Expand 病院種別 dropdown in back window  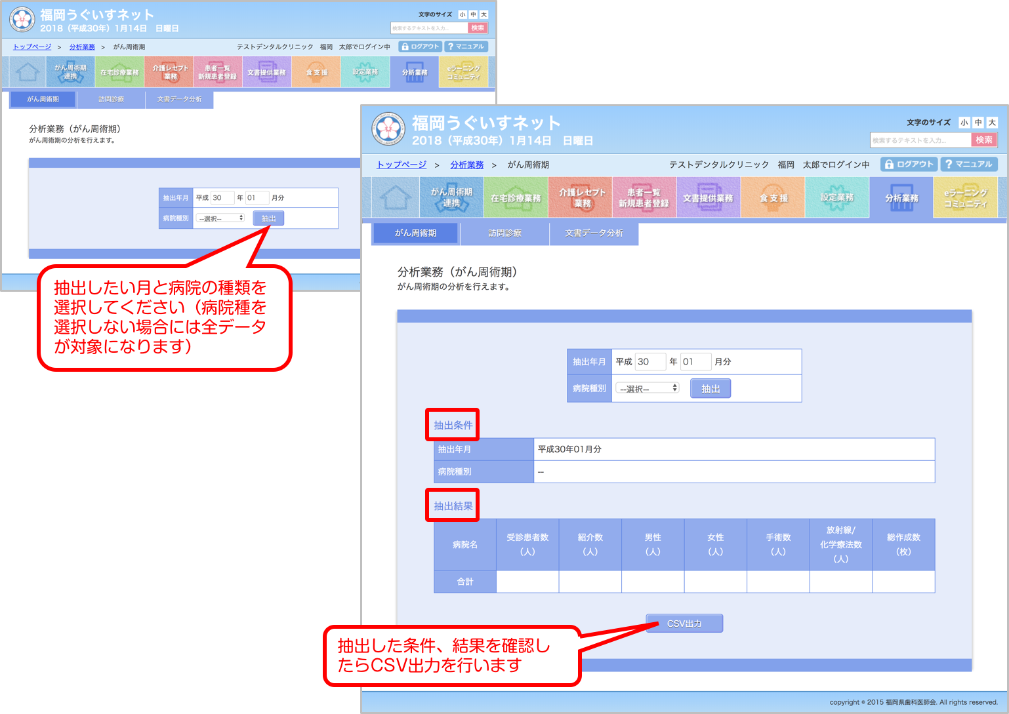click(220, 218)
